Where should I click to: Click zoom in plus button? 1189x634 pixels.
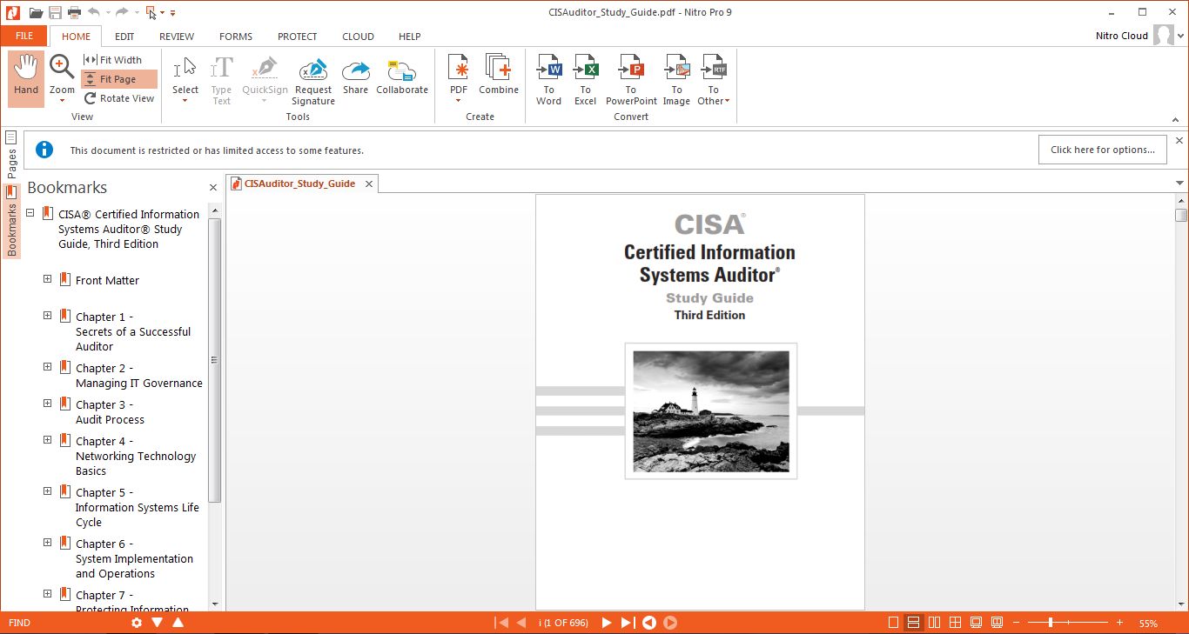click(1119, 623)
